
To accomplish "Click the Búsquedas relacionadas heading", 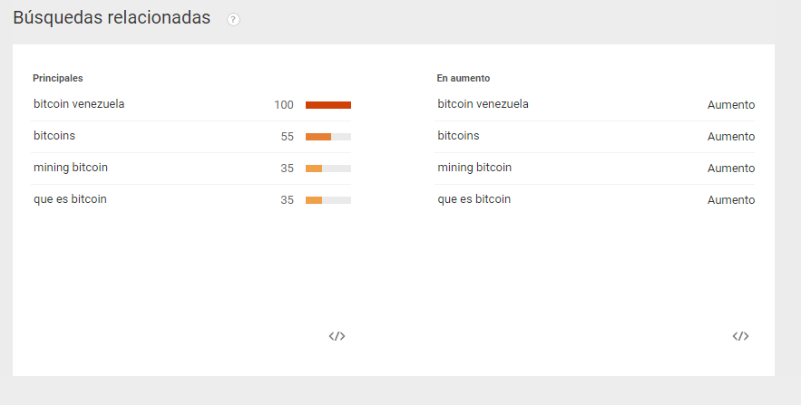I will coord(112,18).
